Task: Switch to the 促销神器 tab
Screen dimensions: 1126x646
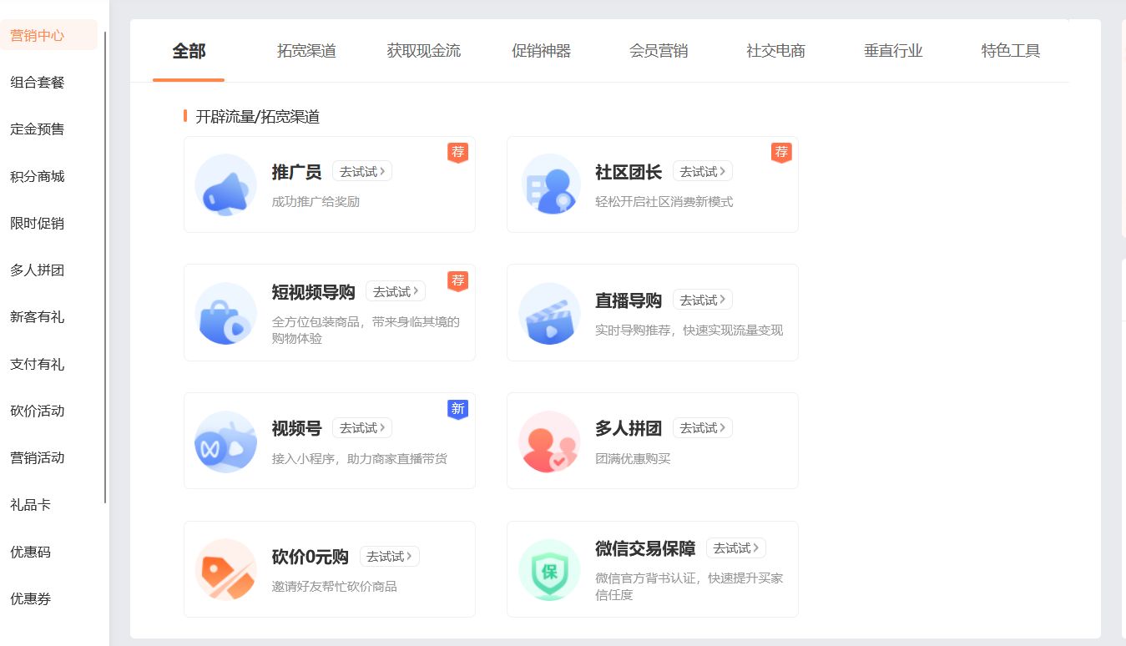Action: point(541,50)
